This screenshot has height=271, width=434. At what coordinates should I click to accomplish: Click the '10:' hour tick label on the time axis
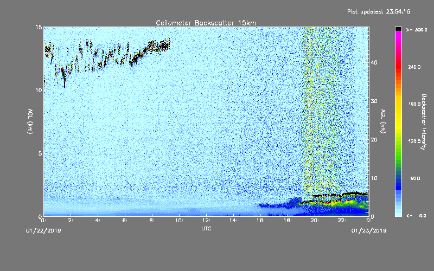coord(179,221)
